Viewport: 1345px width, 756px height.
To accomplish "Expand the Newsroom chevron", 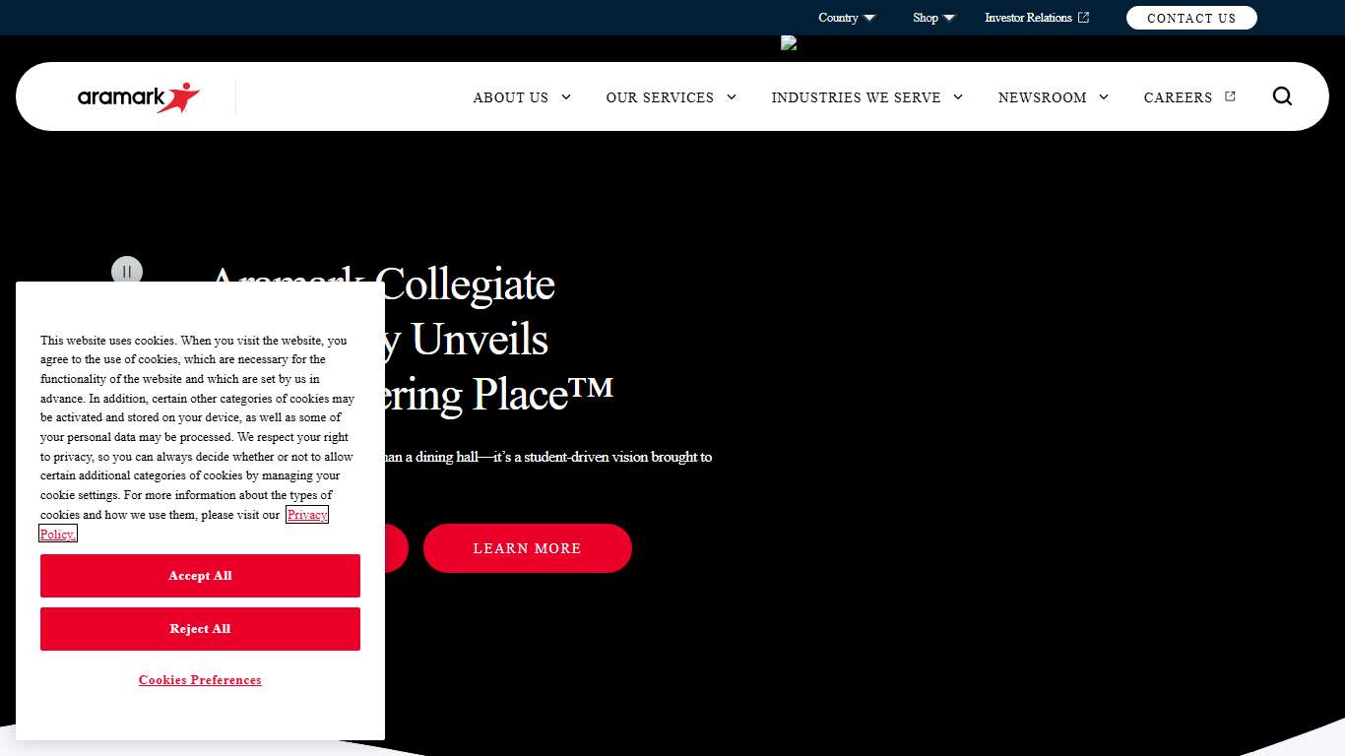I will point(1104,97).
